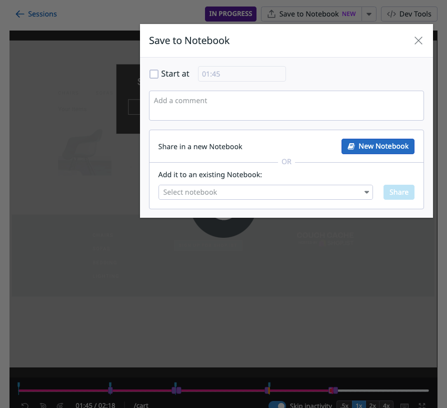This screenshot has height=408, width=447.
Task: Skip back 10 seconds
Action: 43,404
